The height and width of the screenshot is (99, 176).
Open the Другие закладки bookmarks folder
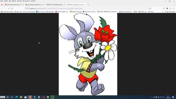[x=170, y=12]
